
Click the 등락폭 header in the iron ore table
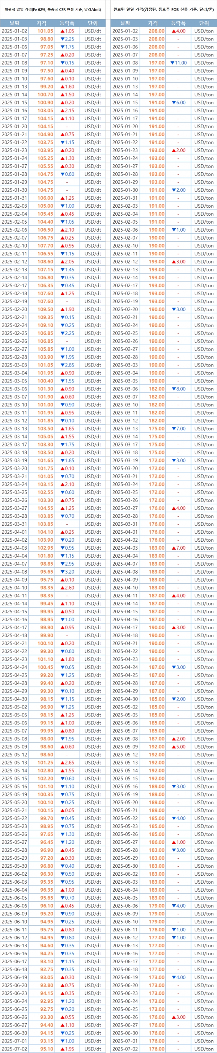pyautogui.click(x=67, y=23)
